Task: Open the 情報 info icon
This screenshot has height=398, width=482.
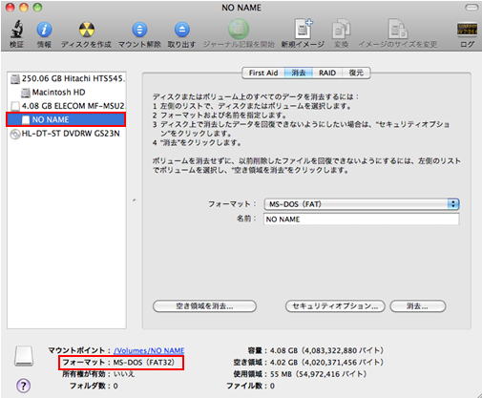Action: tap(44, 30)
